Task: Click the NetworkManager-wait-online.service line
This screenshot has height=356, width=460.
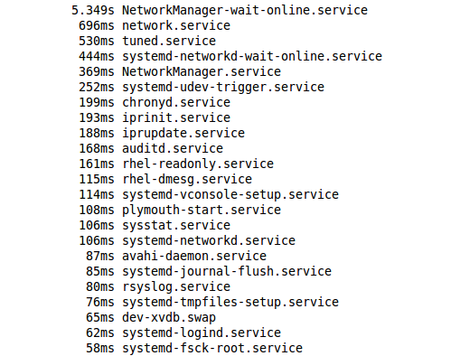Action: (220, 10)
